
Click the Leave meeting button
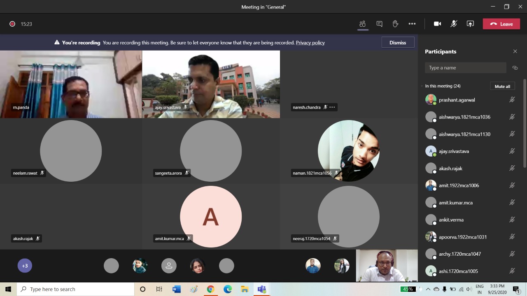click(x=501, y=24)
